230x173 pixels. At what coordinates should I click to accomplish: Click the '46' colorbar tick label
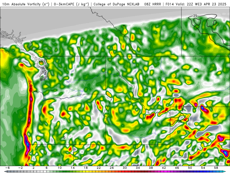(177, 168)
